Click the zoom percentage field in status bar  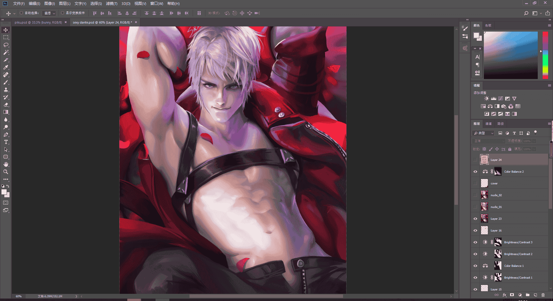pyautogui.click(x=19, y=296)
